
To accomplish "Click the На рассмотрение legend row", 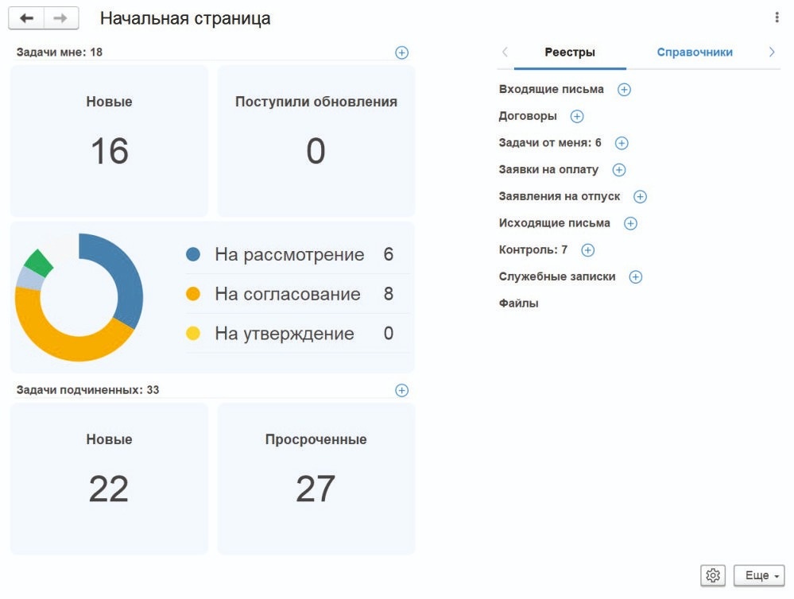I will coord(298,254).
